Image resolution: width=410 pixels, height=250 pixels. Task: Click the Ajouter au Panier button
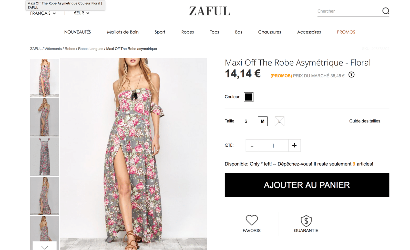pos(307,185)
